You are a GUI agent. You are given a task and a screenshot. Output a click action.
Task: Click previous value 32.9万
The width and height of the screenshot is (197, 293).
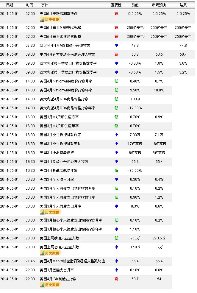[135, 247]
